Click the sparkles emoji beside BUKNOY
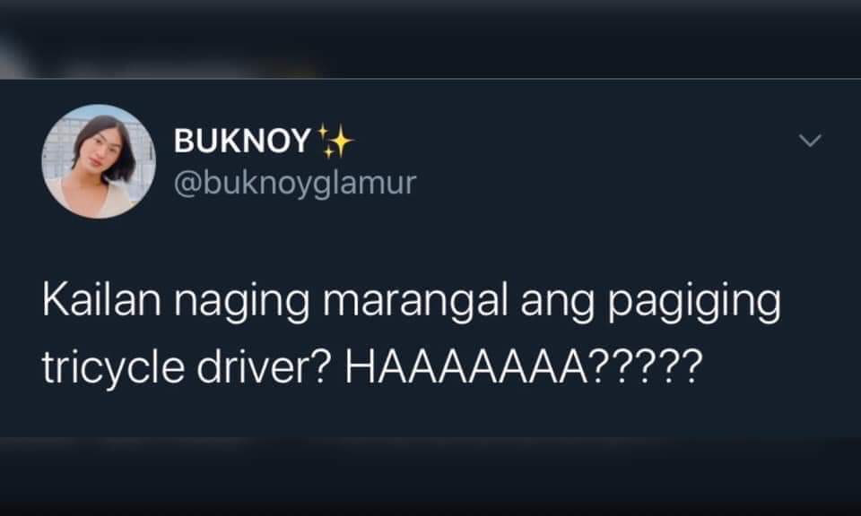 pos(335,142)
